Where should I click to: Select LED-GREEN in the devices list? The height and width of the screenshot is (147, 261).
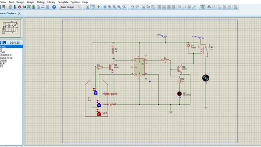click(x=11, y=55)
